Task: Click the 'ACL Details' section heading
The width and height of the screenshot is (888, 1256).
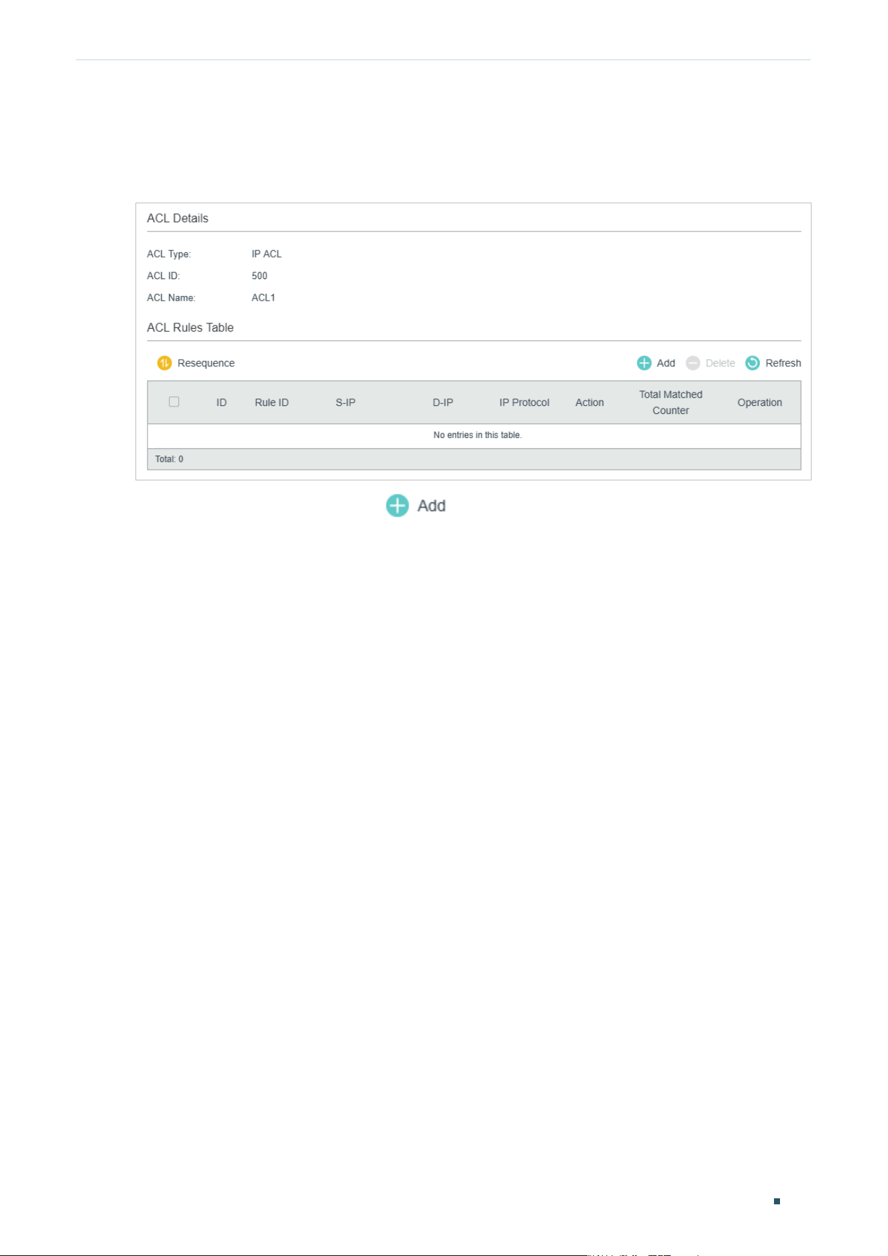Action: pyautogui.click(x=178, y=218)
